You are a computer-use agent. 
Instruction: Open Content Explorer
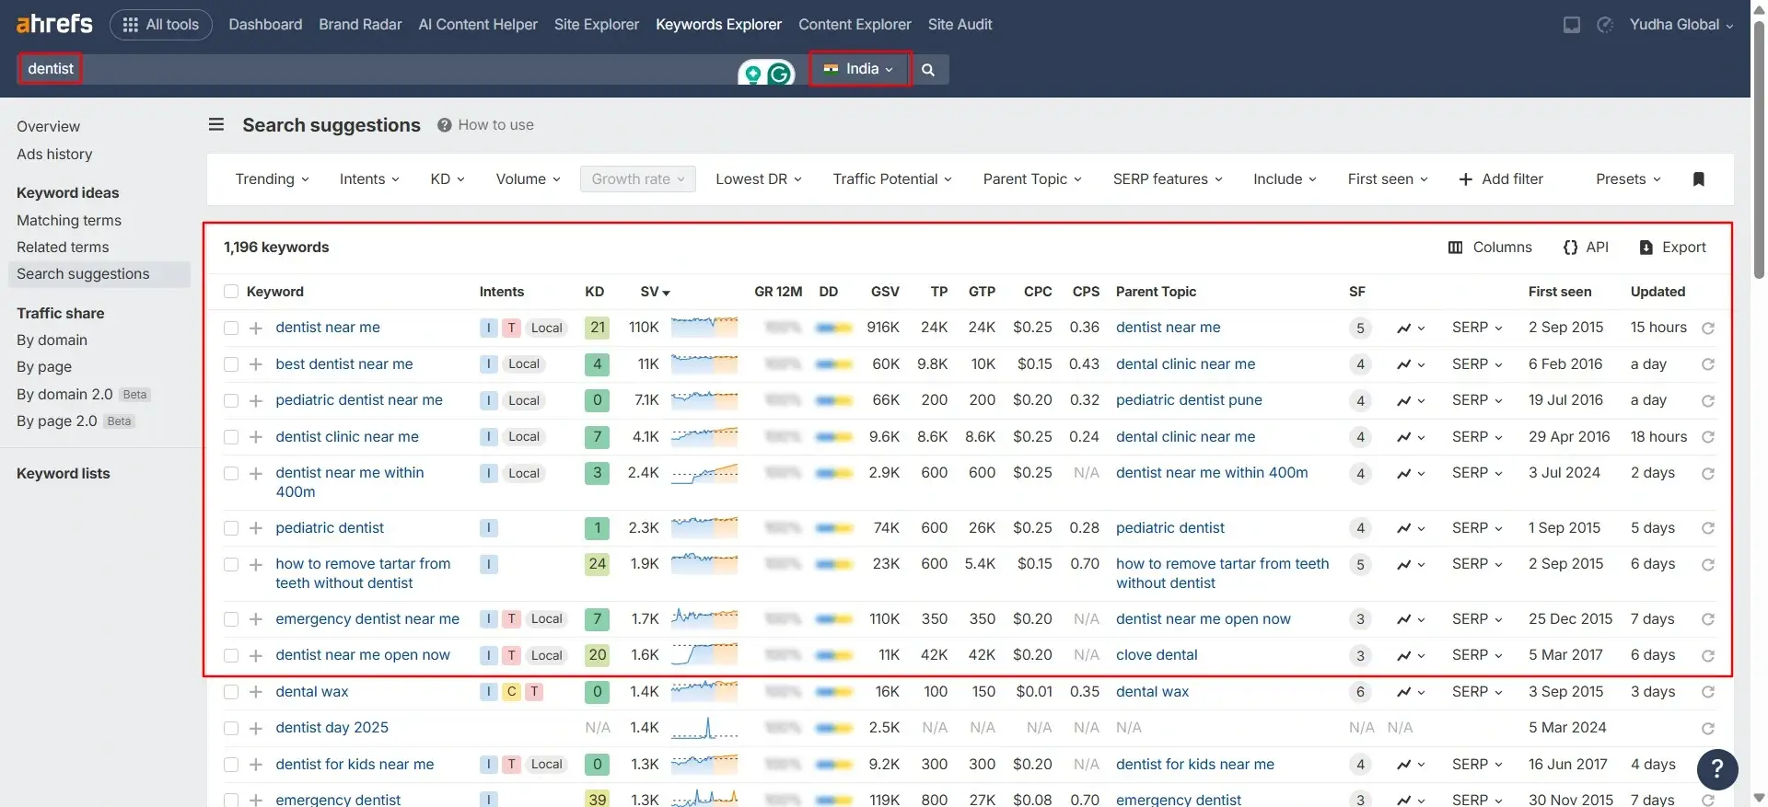(x=855, y=25)
